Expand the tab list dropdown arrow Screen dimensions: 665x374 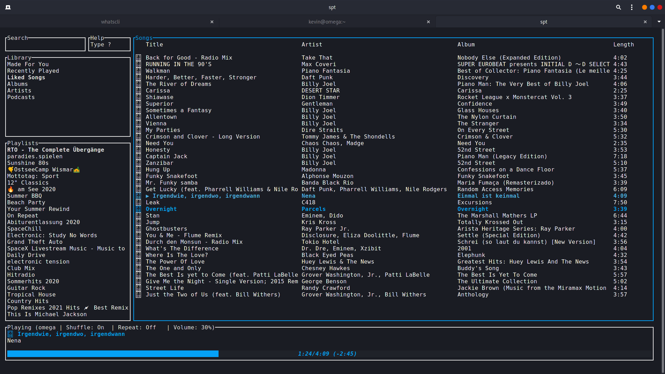tap(659, 21)
